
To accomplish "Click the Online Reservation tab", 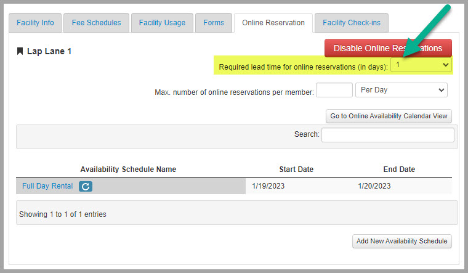I will coord(273,23).
